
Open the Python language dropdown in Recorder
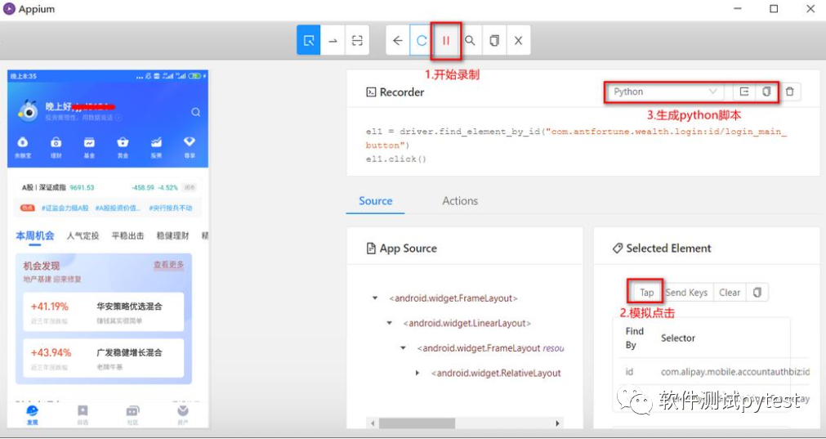(665, 92)
